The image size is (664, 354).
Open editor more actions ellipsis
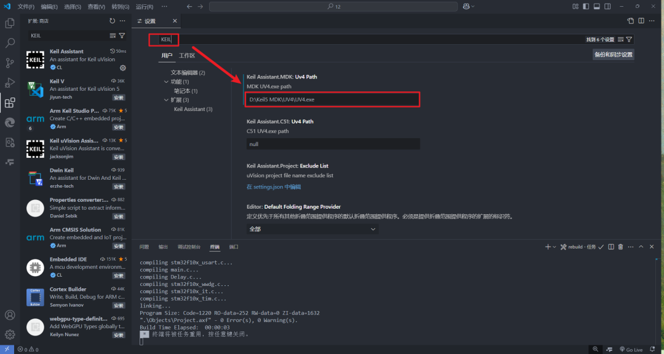[x=652, y=21]
